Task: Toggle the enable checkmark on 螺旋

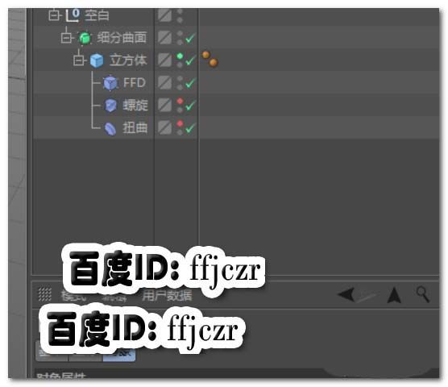Action: tap(190, 106)
